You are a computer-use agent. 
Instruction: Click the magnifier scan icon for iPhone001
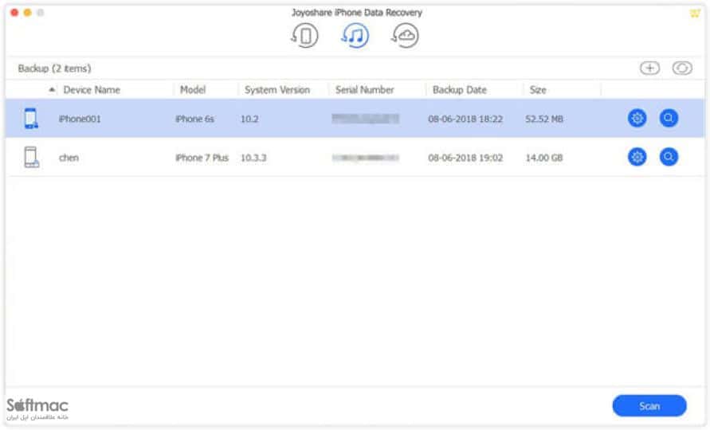(x=669, y=119)
